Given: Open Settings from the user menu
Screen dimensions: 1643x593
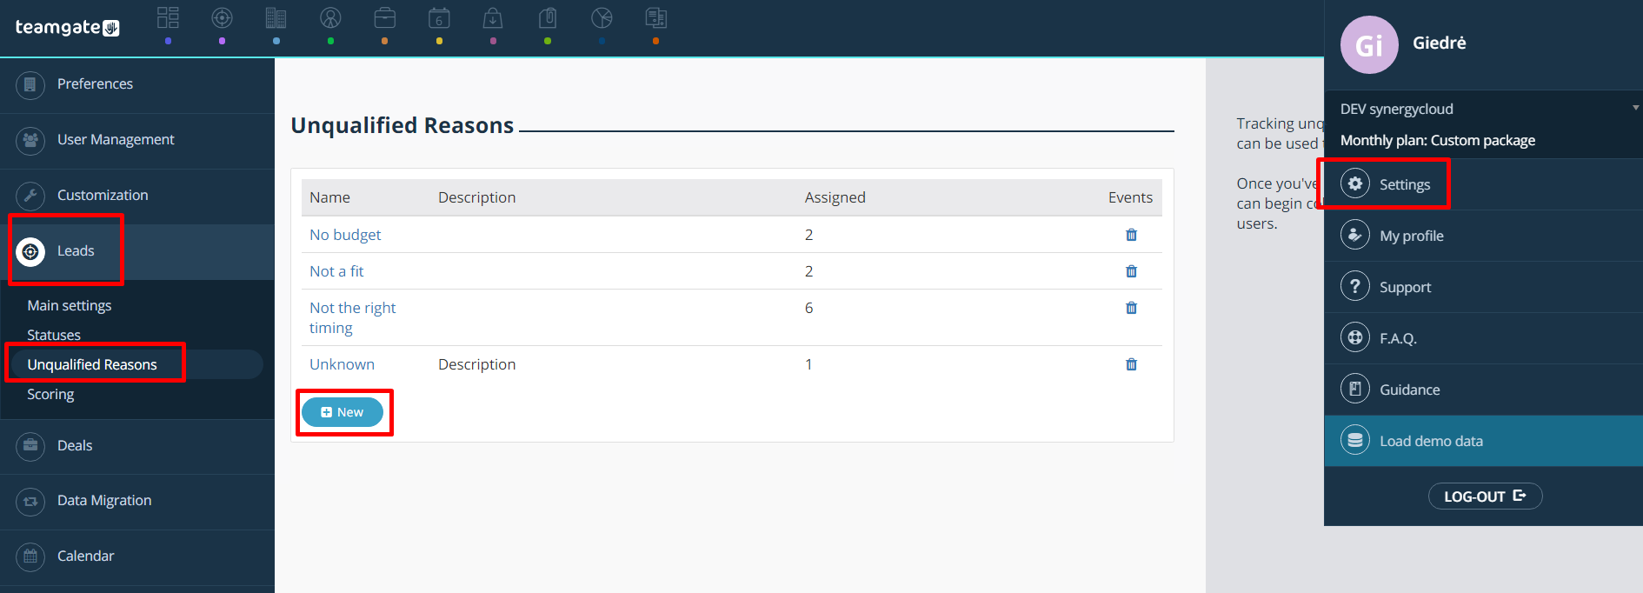Looking at the screenshot, I should click(x=1483, y=184).
